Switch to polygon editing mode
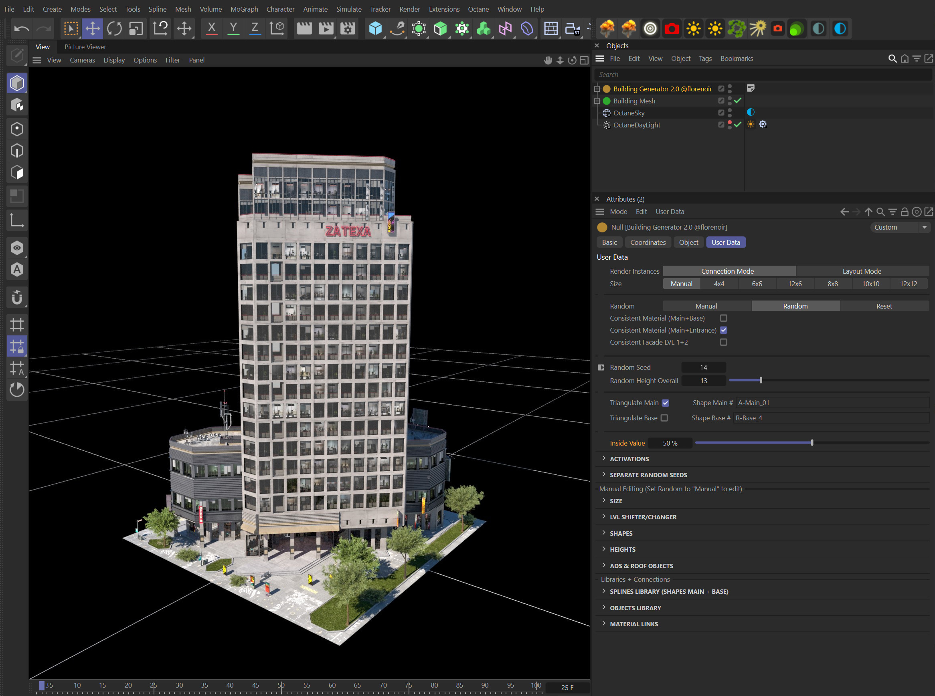 pos(17,172)
